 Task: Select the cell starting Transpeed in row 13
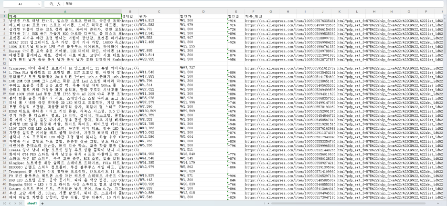[x=65, y=68]
